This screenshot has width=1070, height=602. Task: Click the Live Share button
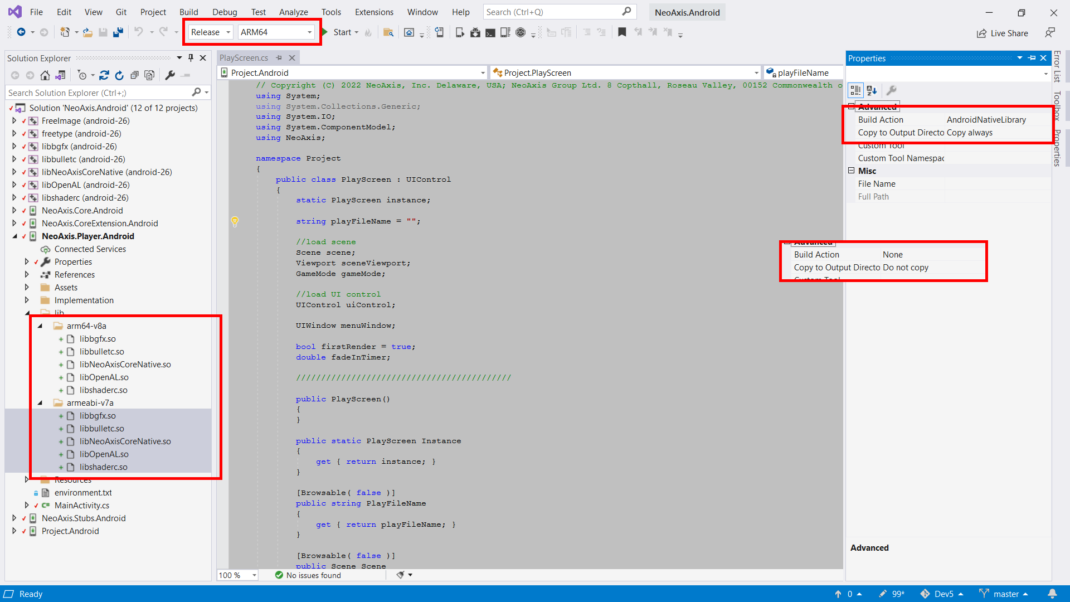pos(1003,33)
